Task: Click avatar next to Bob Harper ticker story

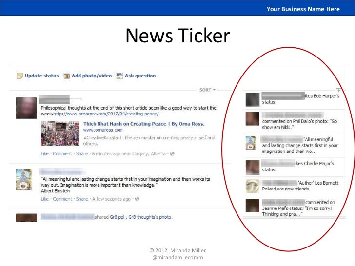Action: 253,99
